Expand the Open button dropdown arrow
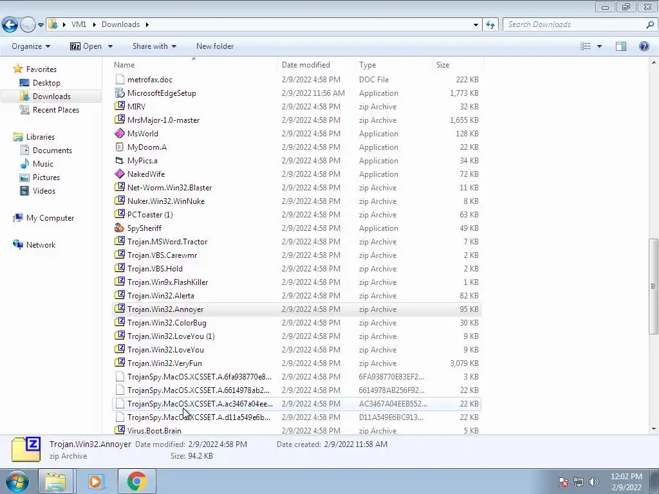This screenshot has height=494, width=659. point(110,46)
